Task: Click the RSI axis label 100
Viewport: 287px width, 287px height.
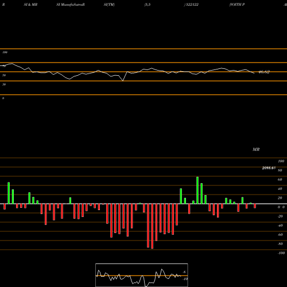Action: pyautogui.click(x=5, y=52)
